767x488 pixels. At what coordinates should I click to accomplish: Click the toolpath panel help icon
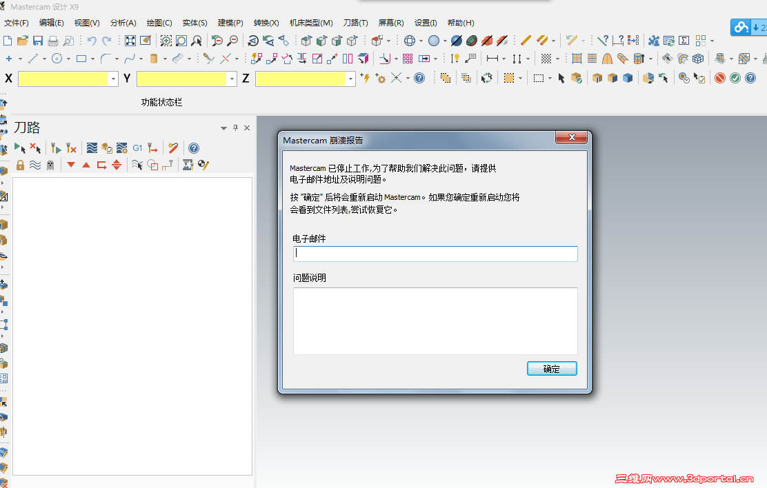click(x=194, y=148)
